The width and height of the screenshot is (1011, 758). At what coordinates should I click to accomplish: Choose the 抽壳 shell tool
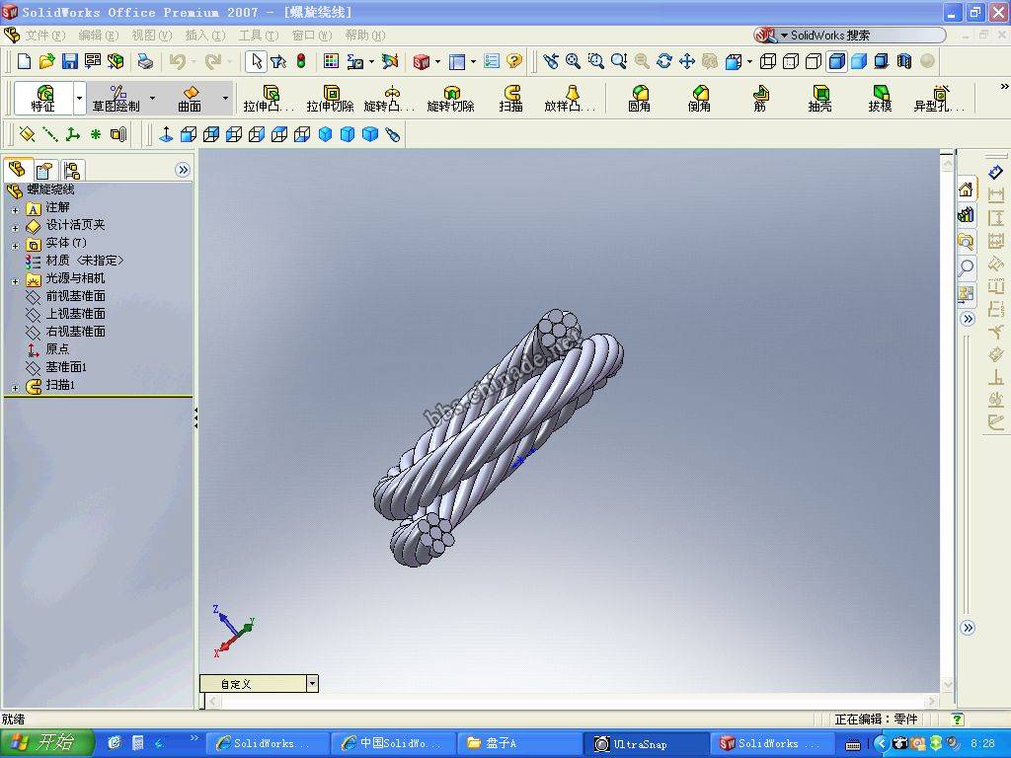819,98
